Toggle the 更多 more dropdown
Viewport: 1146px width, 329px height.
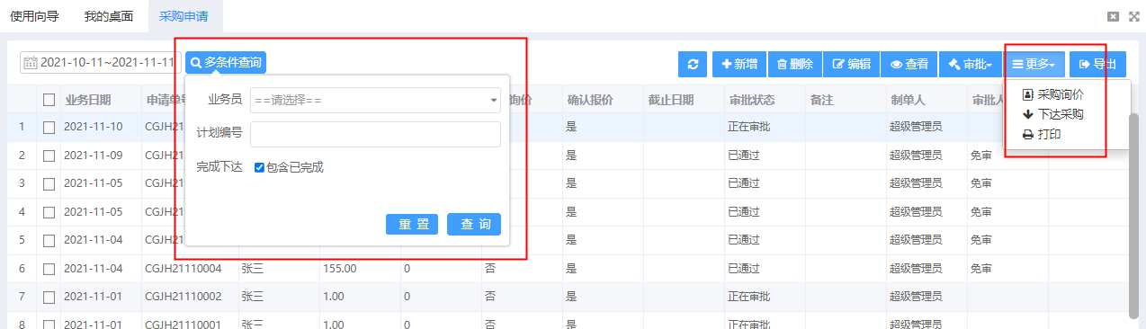[1034, 64]
